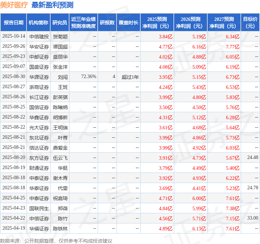Select institution 华泰证券
Viewport: 260px width, 244px height.
(39, 188)
